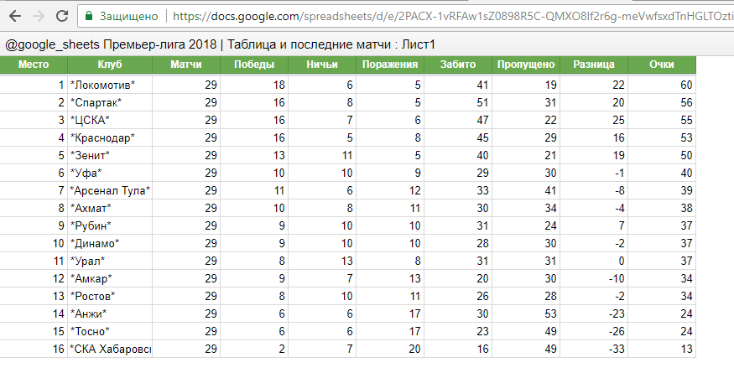Screen dimensions: 734x373
Task: Click Краснодар's points value 53
Action: [662, 137]
